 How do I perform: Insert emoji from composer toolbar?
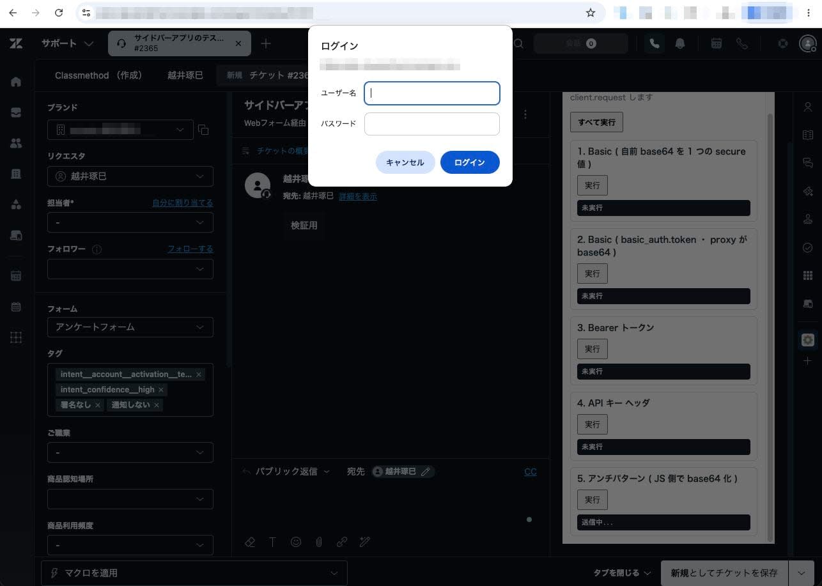(x=296, y=542)
